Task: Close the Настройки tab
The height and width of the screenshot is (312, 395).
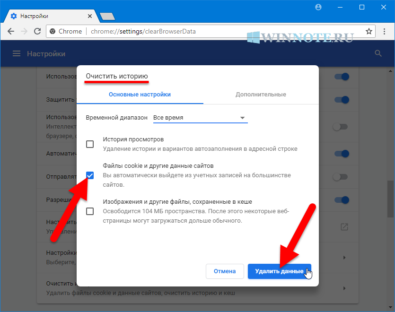Action: pyautogui.click(x=90, y=16)
